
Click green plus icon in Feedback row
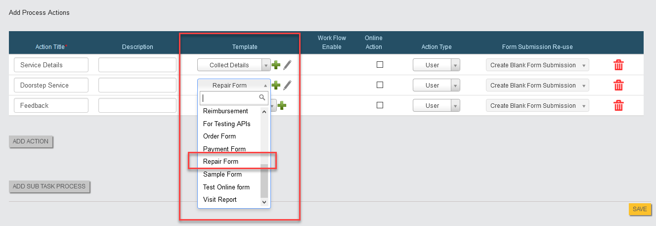pyautogui.click(x=282, y=105)
